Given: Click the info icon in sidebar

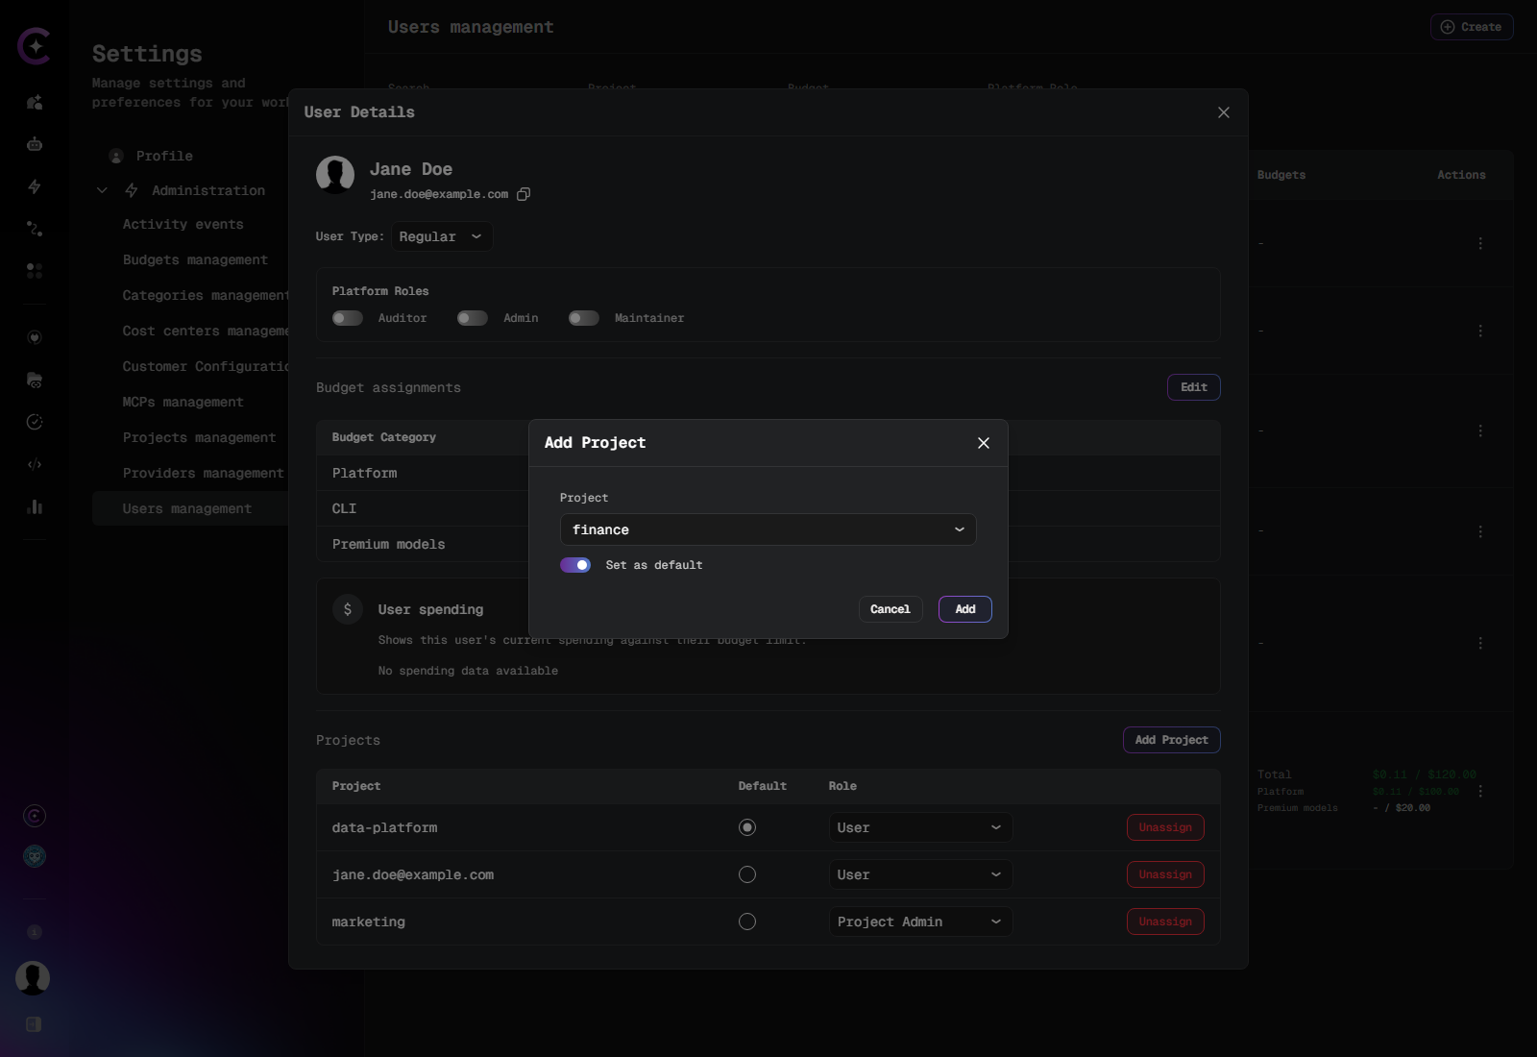Looking at the screenshot, I should pos(35,932).
